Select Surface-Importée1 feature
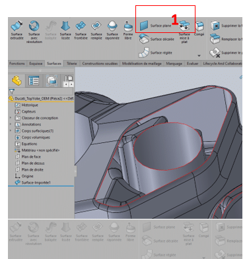 [33, 183]
